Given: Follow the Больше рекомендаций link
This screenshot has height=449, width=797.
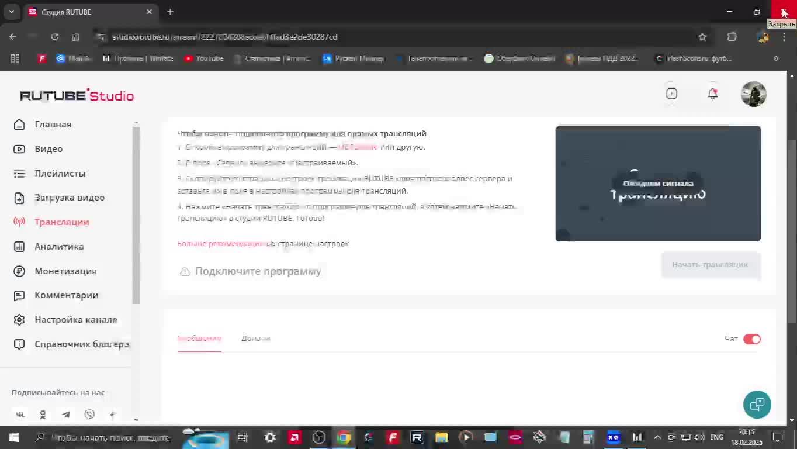Looking at the screenshot, I should click(x=222, y=244).
